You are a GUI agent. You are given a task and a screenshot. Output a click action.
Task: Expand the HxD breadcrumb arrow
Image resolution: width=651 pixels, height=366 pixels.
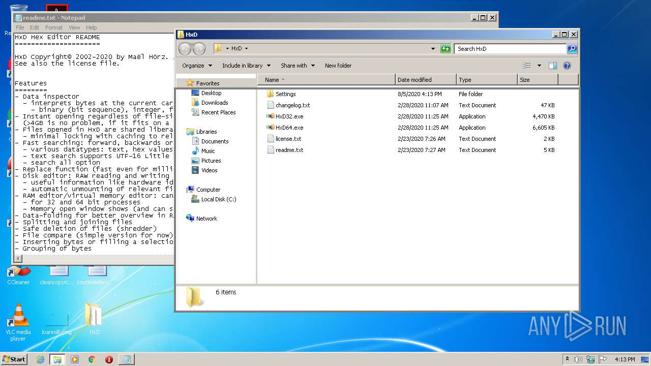[x=247, y=49]
